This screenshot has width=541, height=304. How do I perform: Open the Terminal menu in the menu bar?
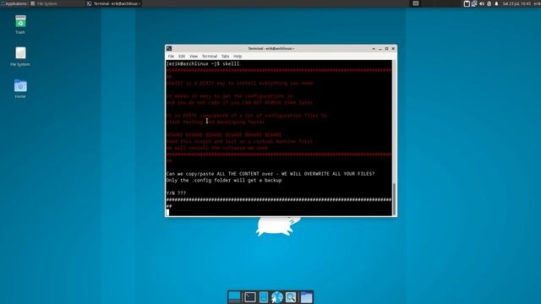(x=210, y=57)
